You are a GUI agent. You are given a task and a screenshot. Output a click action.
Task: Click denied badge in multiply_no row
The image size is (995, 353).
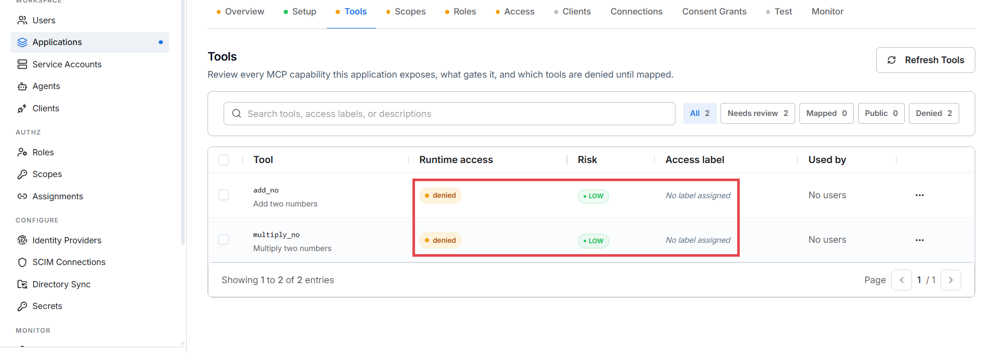440,240
